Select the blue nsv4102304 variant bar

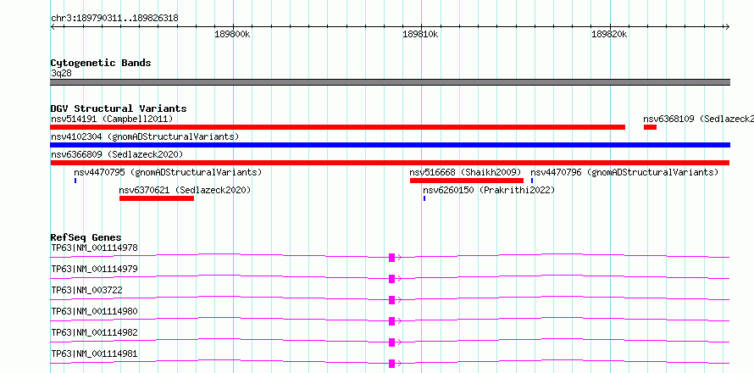tap(390, 145)
